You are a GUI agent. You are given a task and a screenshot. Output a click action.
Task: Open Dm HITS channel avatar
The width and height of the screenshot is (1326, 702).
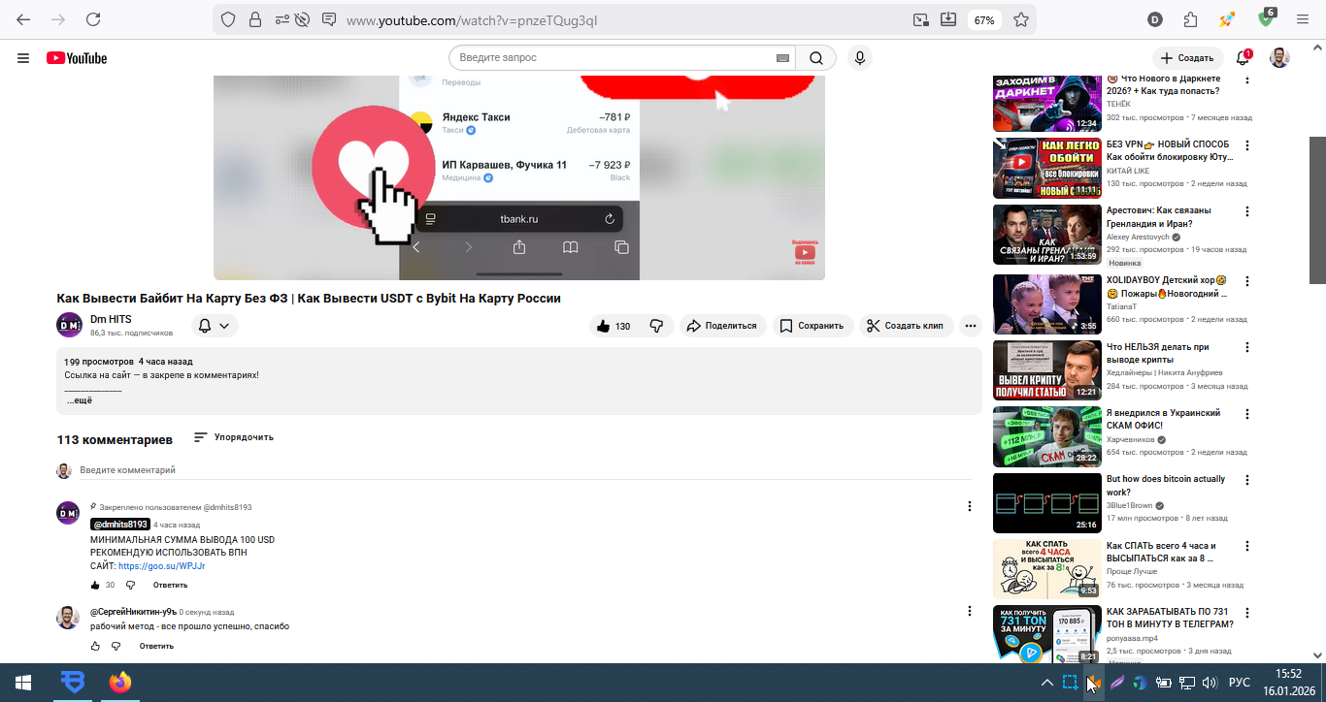(x=69, y=325)
